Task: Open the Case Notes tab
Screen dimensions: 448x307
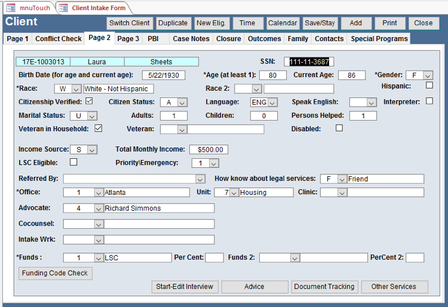Action: [191, 39]
